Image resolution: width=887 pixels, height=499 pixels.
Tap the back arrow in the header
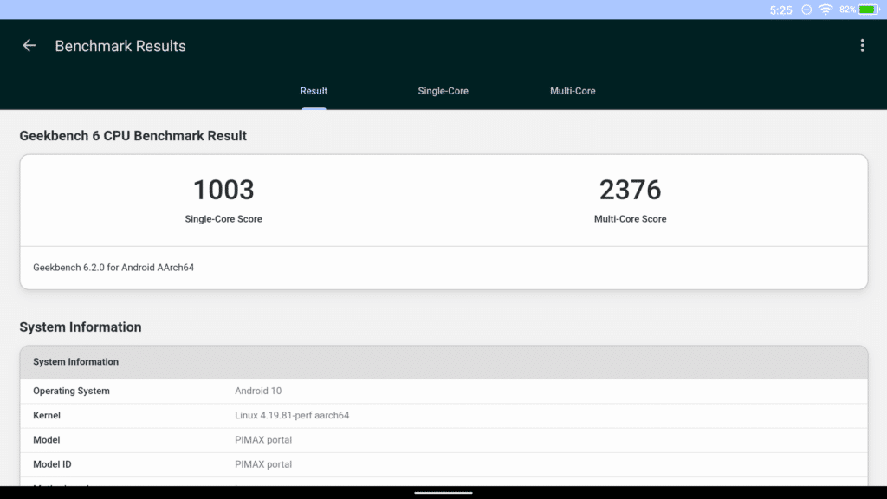pyautogui.click(x=29, y=46)
